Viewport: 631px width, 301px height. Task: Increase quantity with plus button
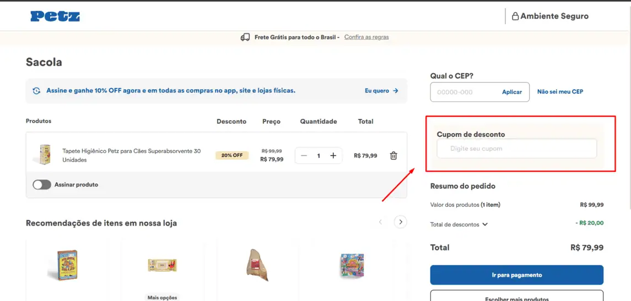[x=333, y=156]
